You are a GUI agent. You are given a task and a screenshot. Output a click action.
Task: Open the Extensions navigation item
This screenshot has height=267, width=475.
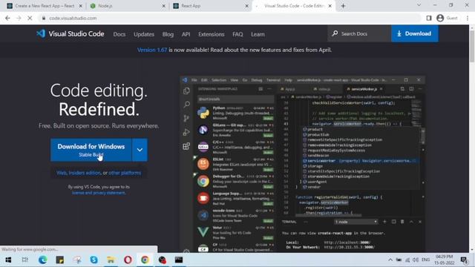[x=211, y=34]
